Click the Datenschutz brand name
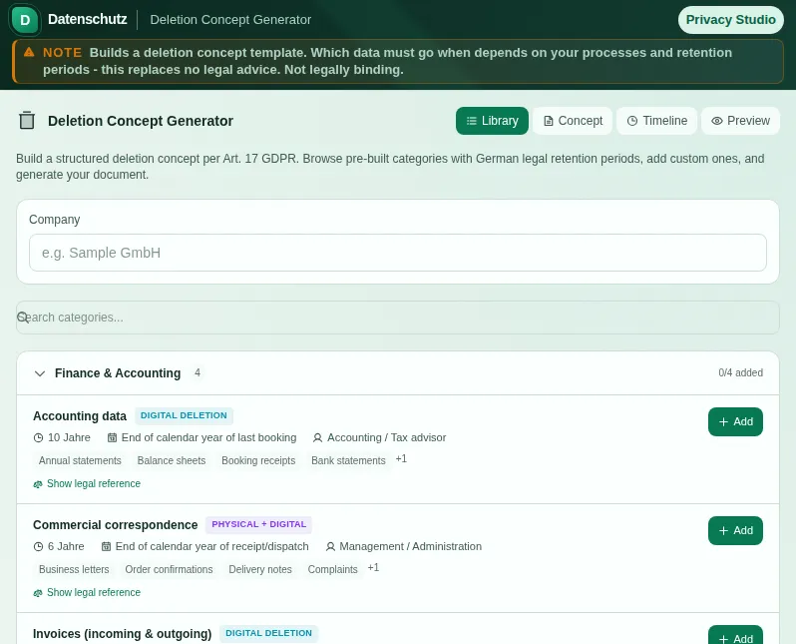This screenshot has width=796, height=644. [x=88, y=19]
